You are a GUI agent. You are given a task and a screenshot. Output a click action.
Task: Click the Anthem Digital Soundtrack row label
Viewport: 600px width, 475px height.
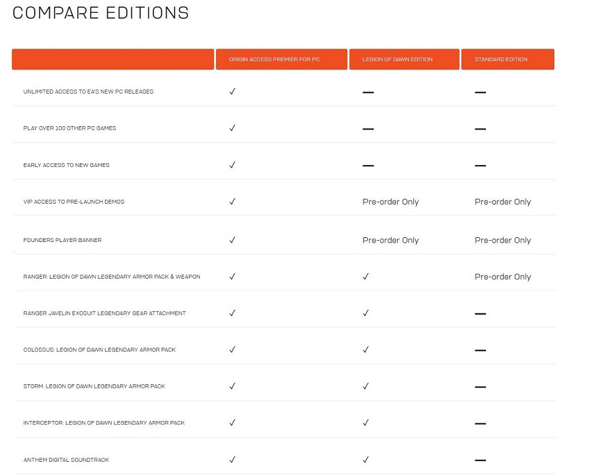tap(66, 460)
